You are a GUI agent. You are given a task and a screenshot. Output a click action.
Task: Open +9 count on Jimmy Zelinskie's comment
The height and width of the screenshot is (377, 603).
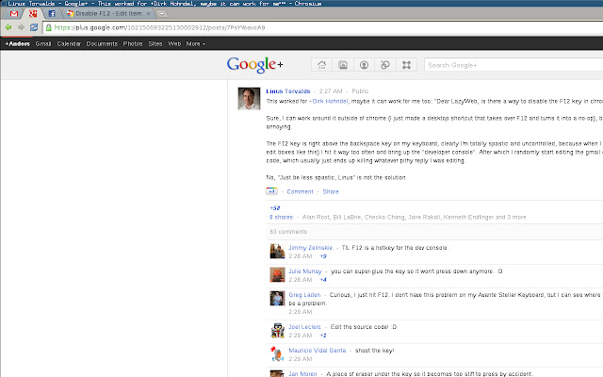[323, 256]
